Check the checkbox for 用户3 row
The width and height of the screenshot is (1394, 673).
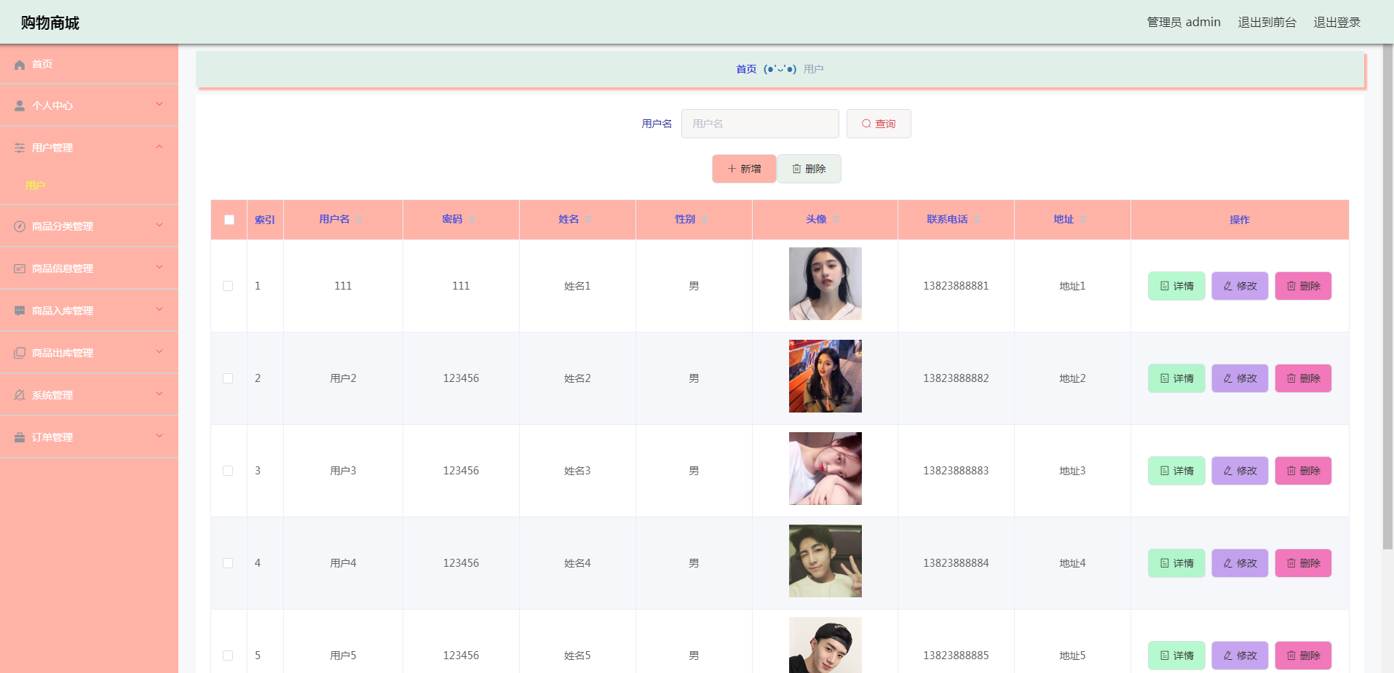click(228, 471)
